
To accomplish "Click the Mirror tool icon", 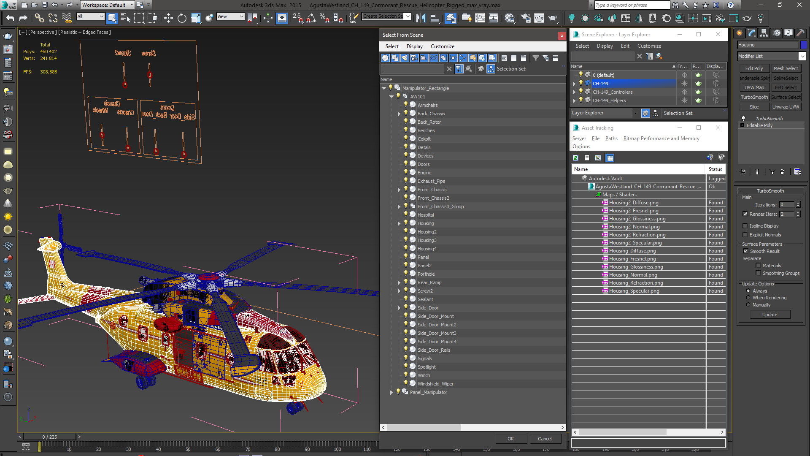I will coord(421,18).
